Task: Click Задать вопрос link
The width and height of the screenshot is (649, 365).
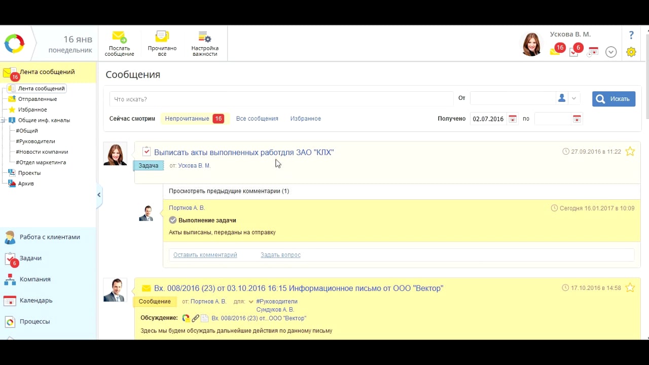Action: point(280,255)
